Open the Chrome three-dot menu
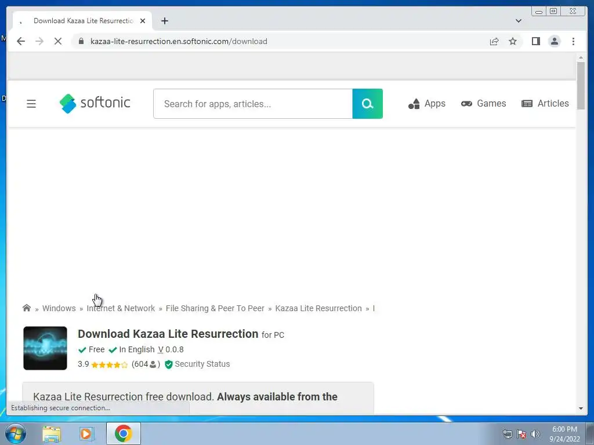 point(573,41)
